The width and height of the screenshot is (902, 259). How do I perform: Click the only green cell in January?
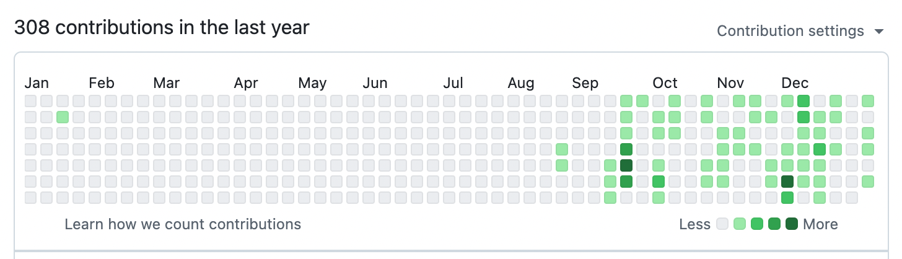[63, 117]
